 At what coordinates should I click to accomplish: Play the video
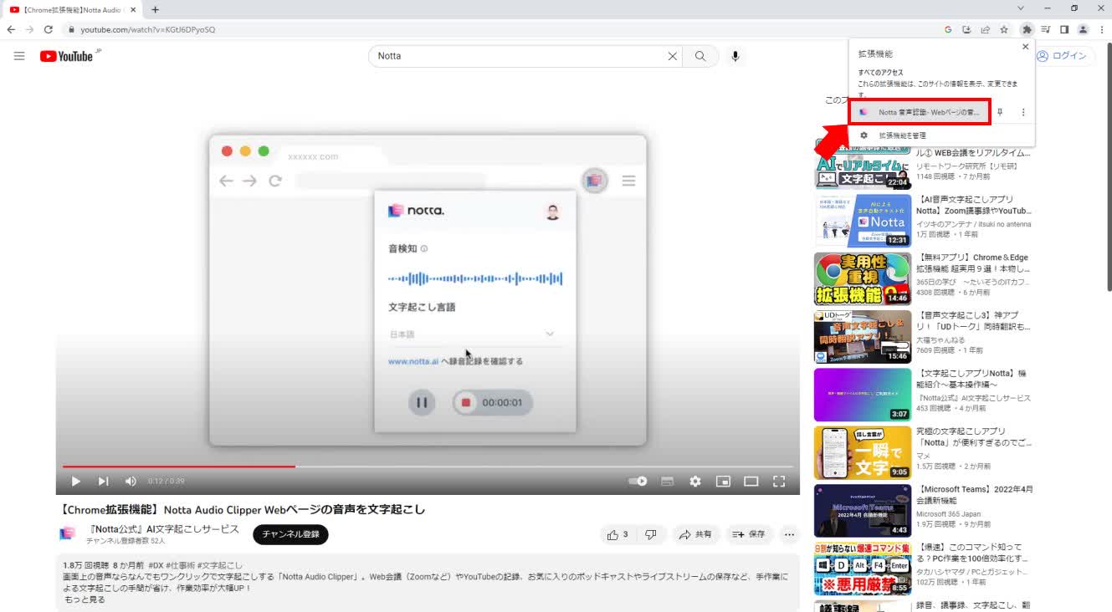[75, 481]
